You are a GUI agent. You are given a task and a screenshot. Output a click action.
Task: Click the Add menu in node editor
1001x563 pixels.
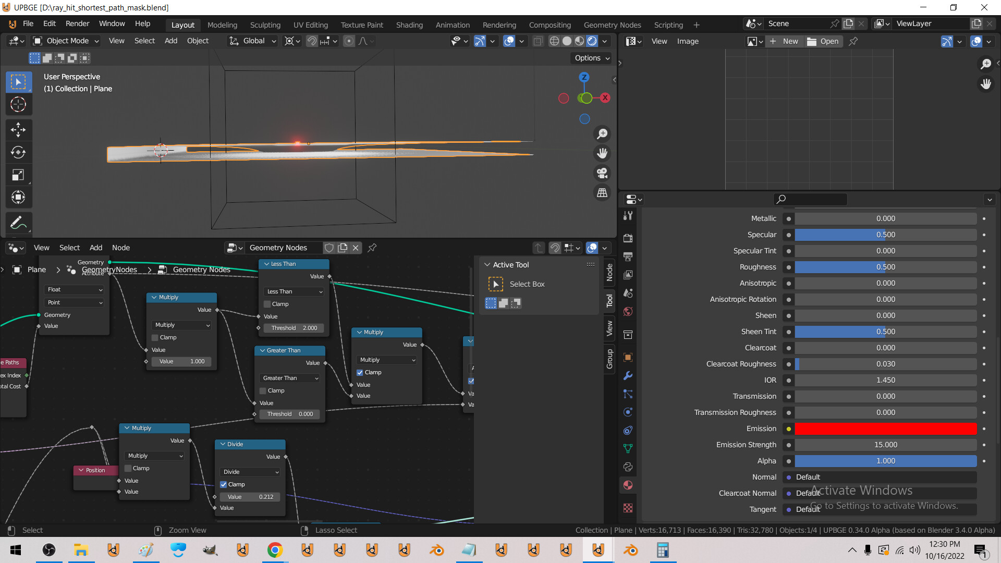click(95, 247)
